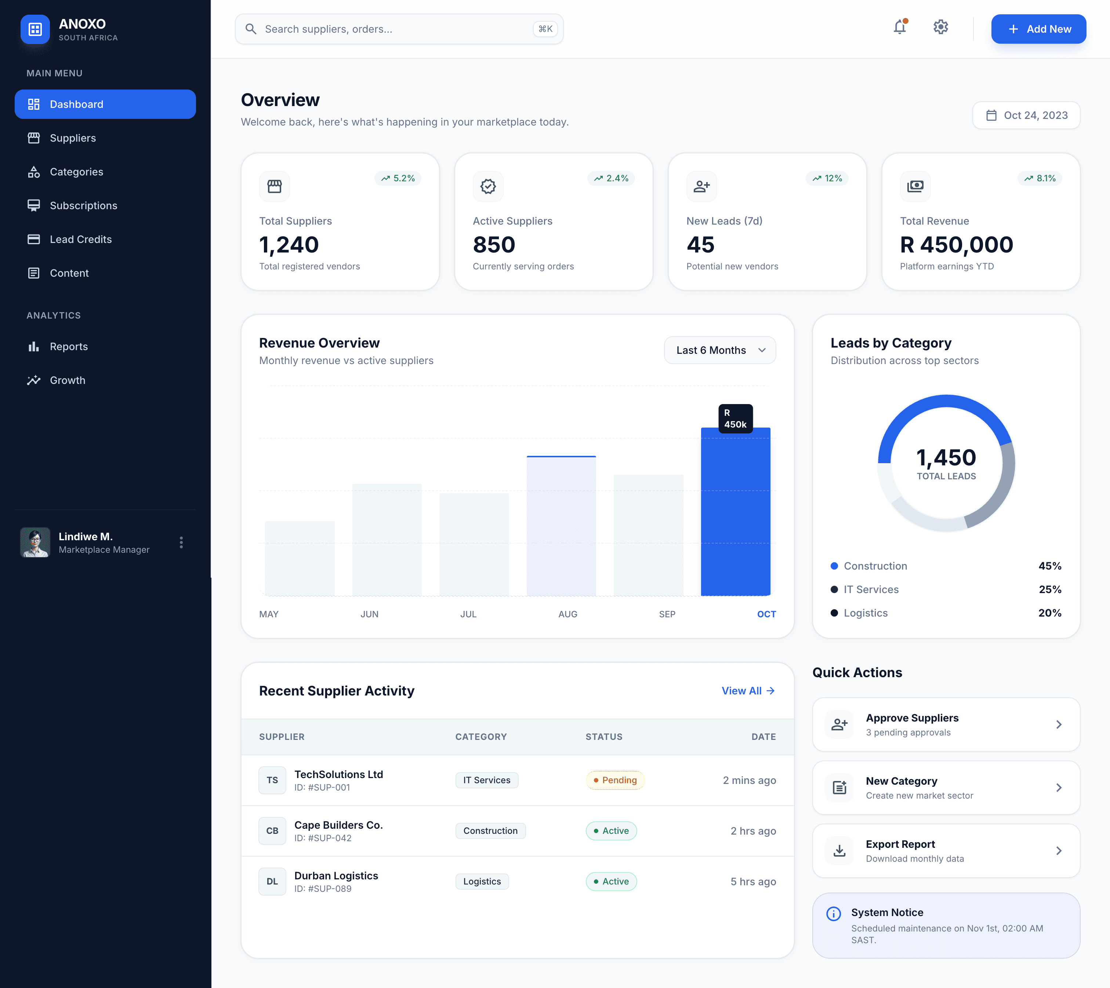This screenshot has height=988, width=1110.
Task: Open Approve Suppliers chevron
Action: coord(1058,725)
